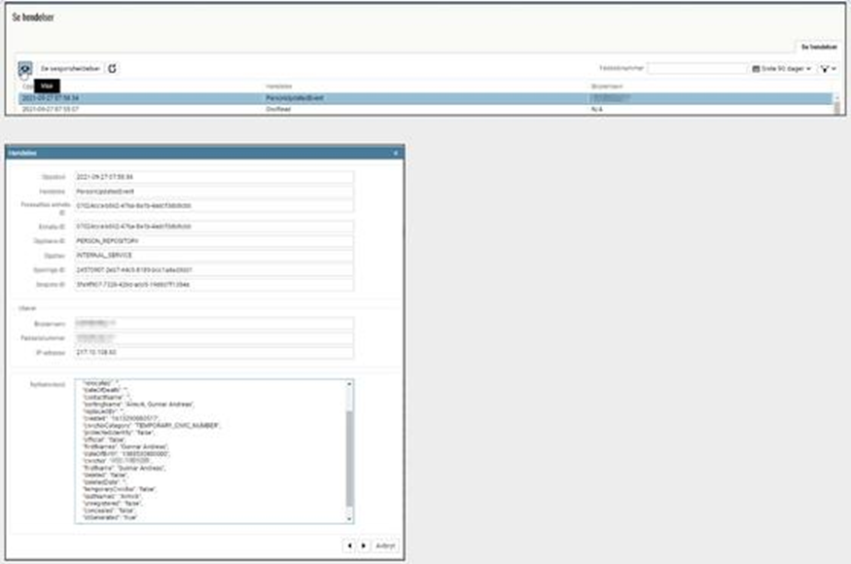Switch to the 'Se hendelser' tab
Viewport: 851px width, 564px height.
point(817,46)
